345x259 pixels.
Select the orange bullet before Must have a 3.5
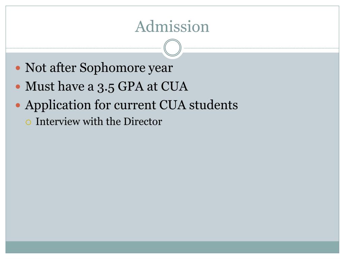click(x=18, y=87)
